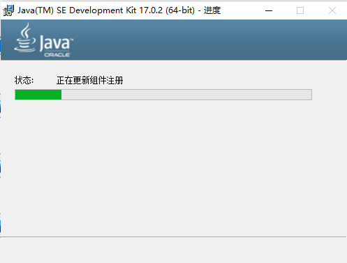Click the Java(TM) text in the title
347x263 pixels.
coord(36,10)
